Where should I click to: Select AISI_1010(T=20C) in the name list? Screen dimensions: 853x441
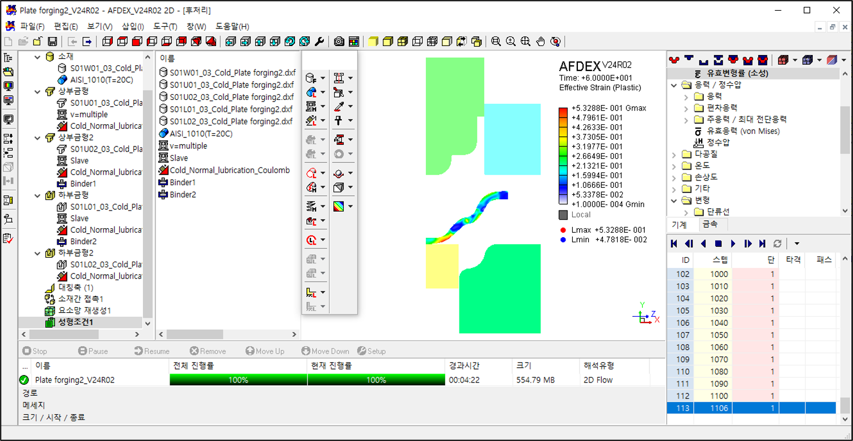coord(201,134)
